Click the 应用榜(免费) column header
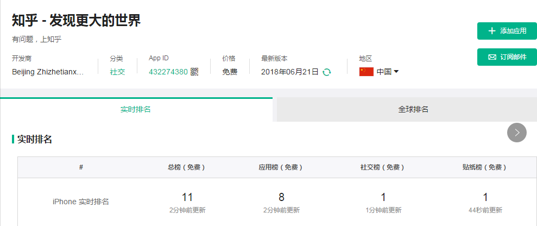537x226 pixels. [x=281, y=167]
